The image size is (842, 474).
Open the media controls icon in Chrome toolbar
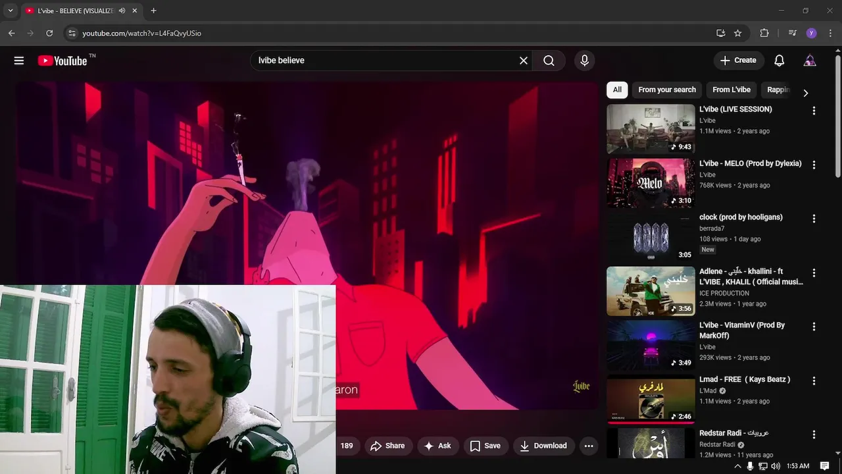pyautogui.click(x=793, y=33)
